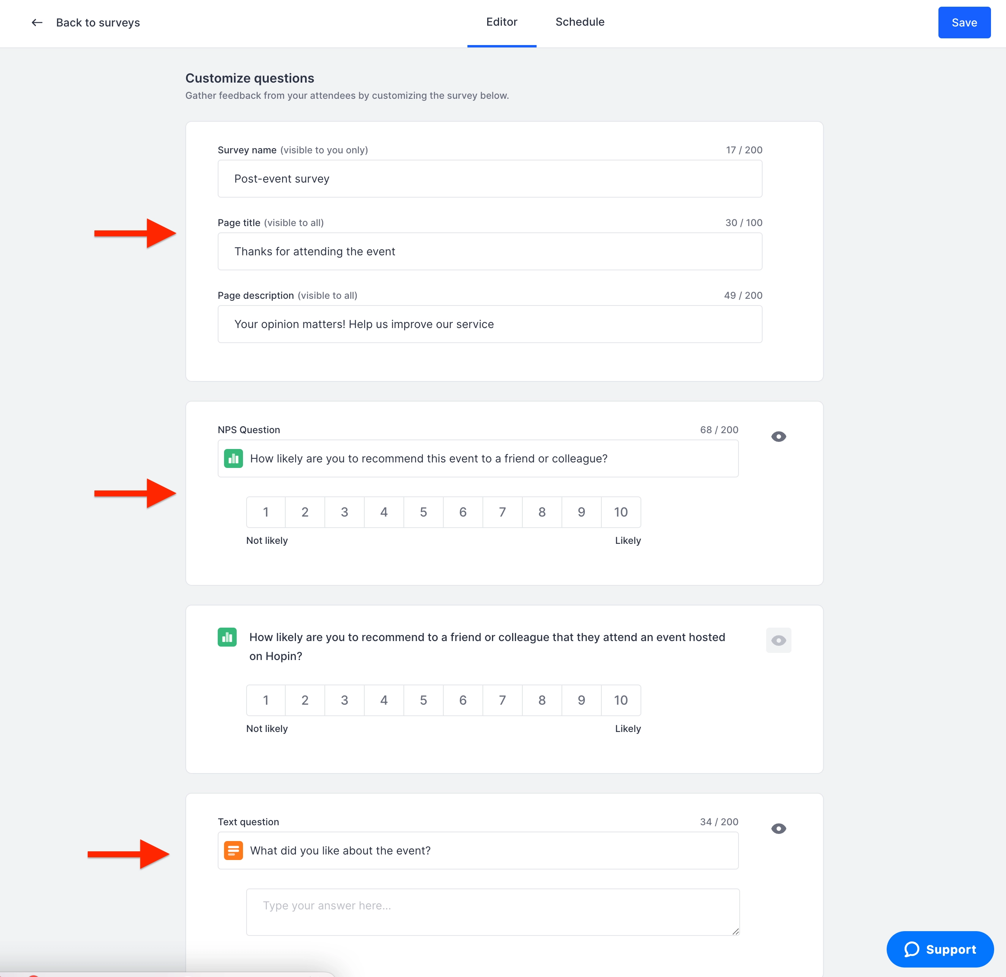The width and height of the screenshot is (1006, 977).
Task: Click 'Likely' label under Hopin question
Action: pos(628,729)
